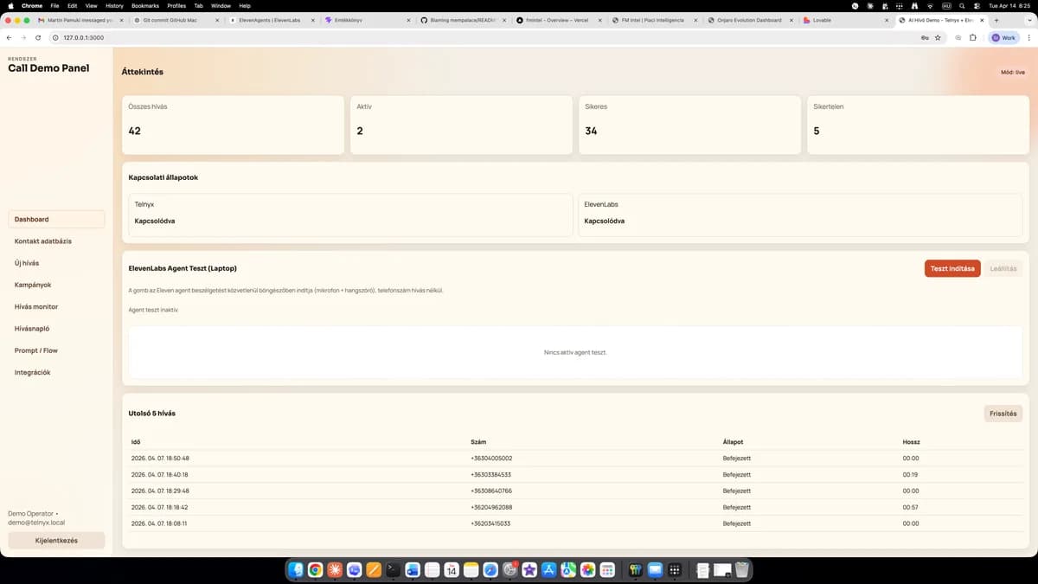Click the demo@telnyx.local text
This screenshot has height=584, width=1038.
pyautogui.click(x=36, y=523)
